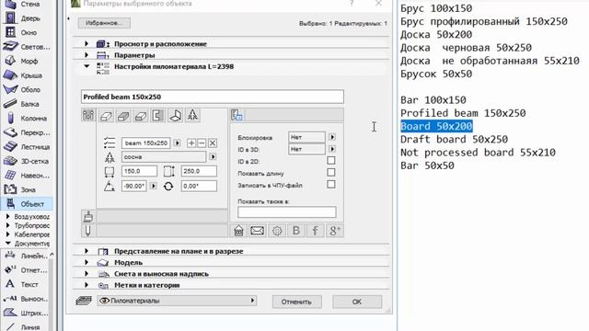
Task: Enable the 'Записать в ЧПУ-файл' checkbox
Action: pyautogui.click(x=331, y=185)
